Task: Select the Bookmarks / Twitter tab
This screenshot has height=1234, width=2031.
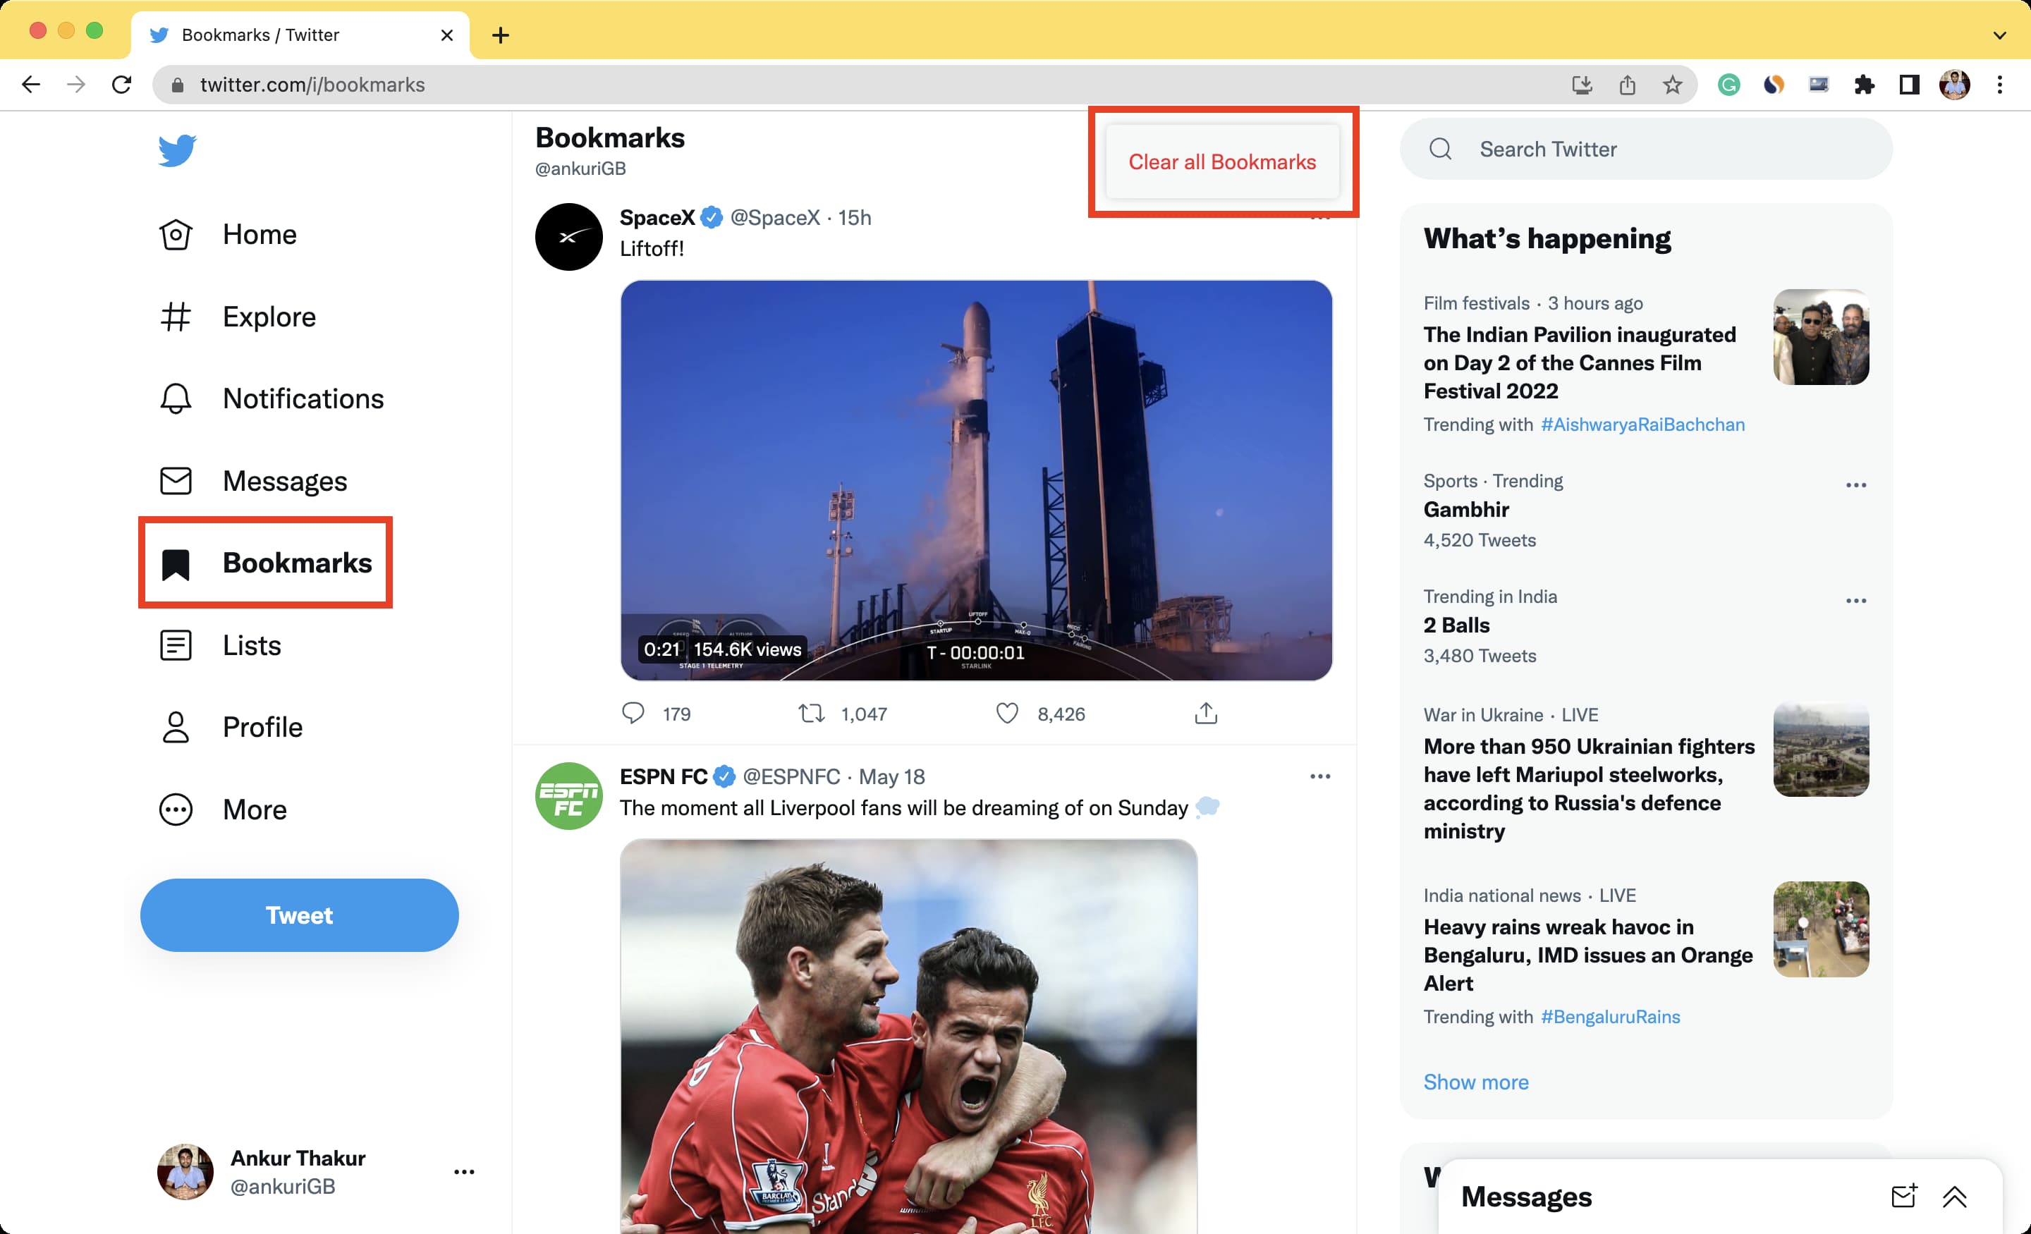Action: (x=299, y=35)
